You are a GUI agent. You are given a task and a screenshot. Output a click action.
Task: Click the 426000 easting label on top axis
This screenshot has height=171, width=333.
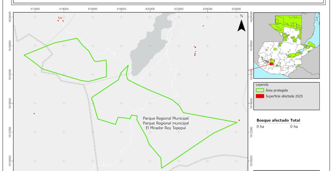(x=237, y=9)
